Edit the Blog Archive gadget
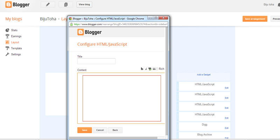 click(226, 138)
